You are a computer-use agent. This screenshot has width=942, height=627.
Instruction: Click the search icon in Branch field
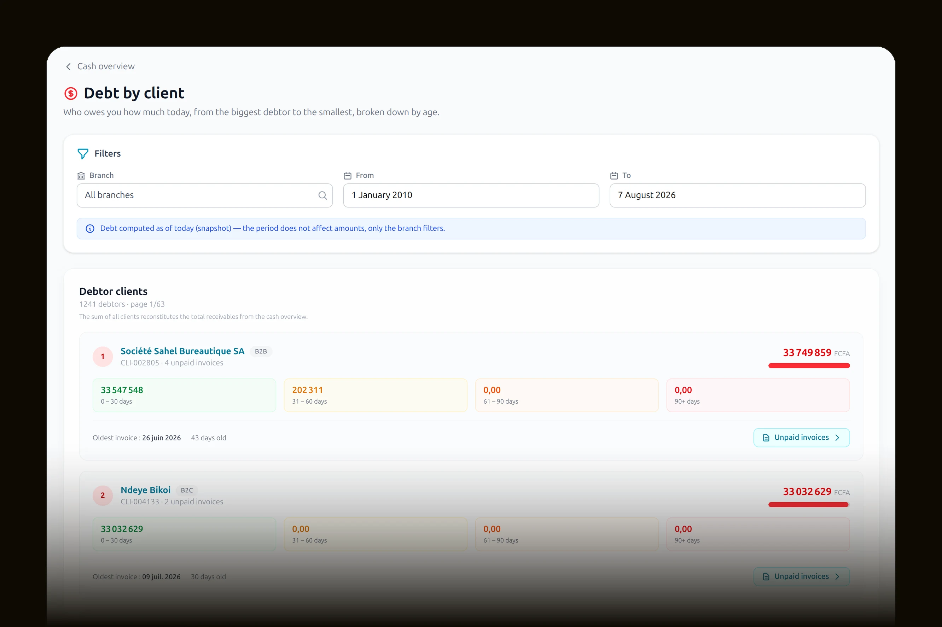pos(322,195)
